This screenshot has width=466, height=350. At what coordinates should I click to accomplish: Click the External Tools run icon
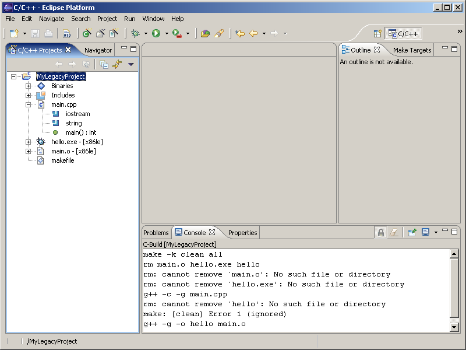tap(176, 34)
